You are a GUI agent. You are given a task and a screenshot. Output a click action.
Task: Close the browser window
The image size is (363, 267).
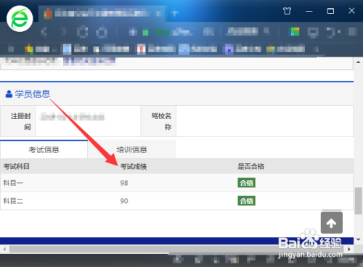(x=351, y=11)
